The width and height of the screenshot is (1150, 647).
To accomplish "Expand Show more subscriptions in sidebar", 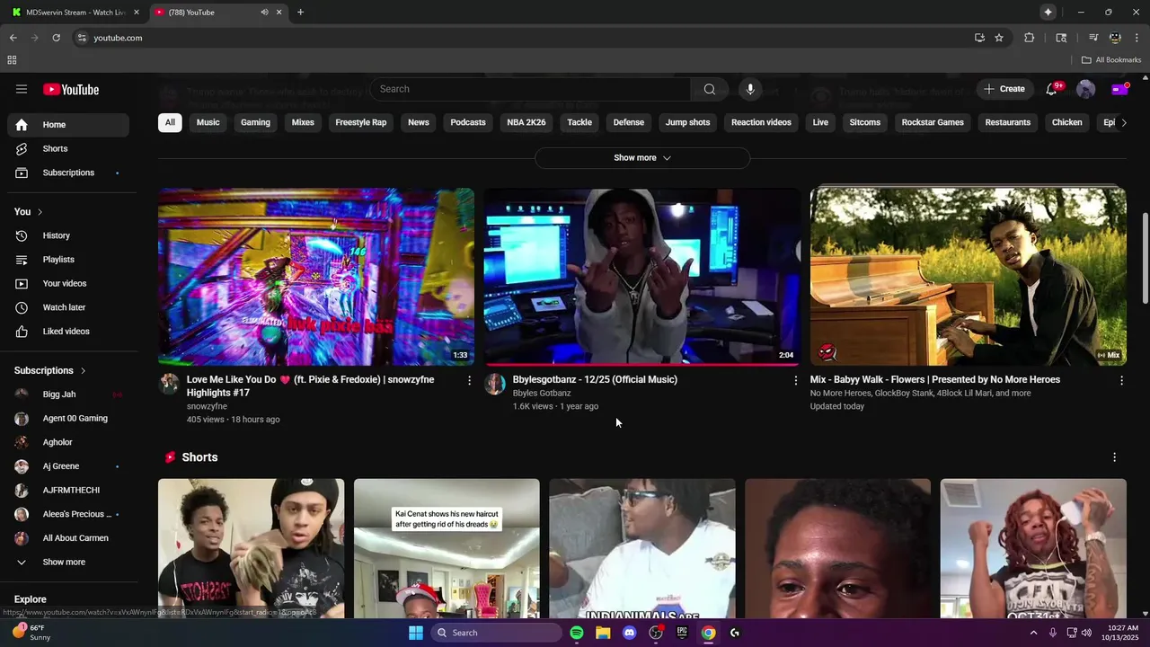I will (68, 563).
